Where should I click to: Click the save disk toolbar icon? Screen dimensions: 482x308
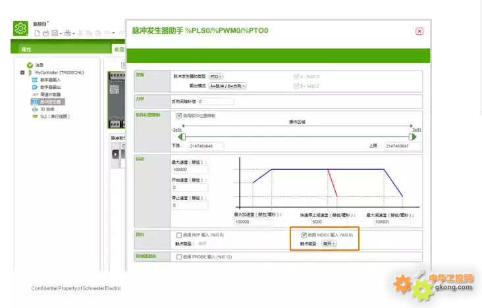53,33
